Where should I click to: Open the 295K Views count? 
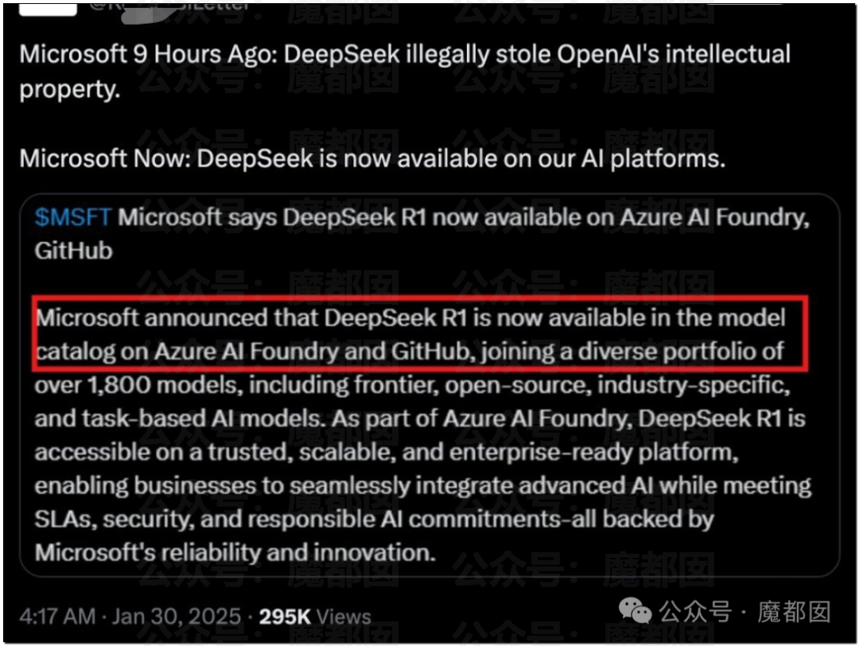coord(315,617)
